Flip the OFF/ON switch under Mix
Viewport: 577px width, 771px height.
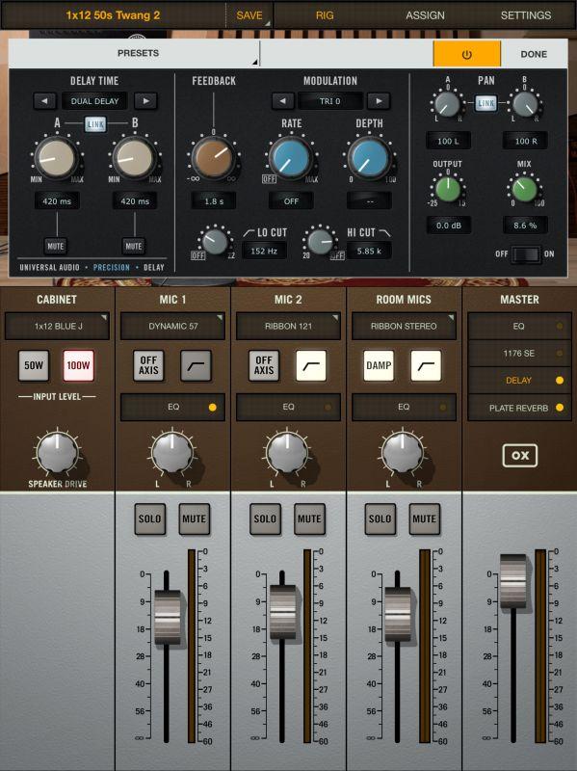[525, 254]
